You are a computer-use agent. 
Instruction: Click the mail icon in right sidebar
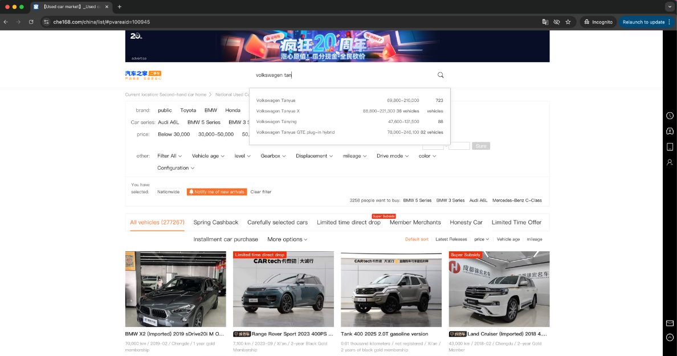[670, 323]
